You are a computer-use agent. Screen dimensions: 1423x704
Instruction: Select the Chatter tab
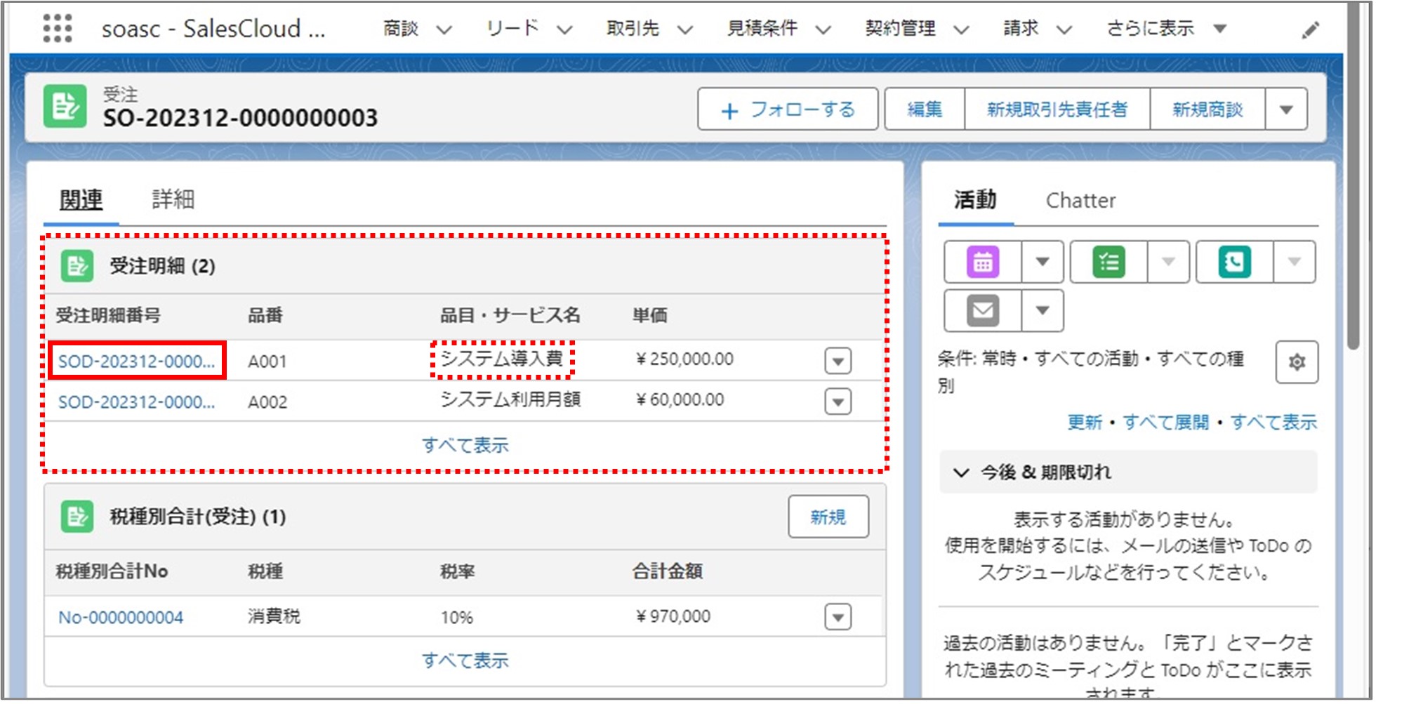(x=1080, y=201)
